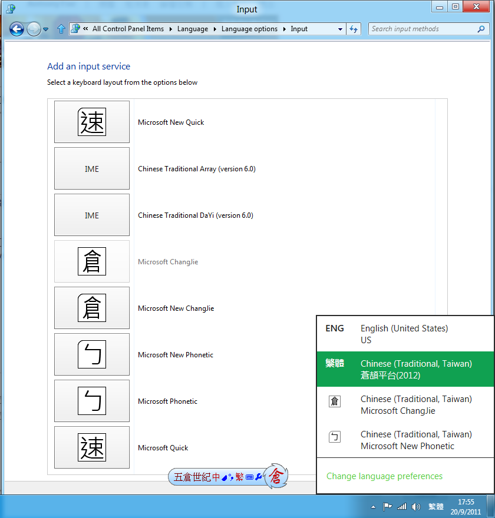Choose the Chinese Traditional Array IME tile

pos(92,168)
